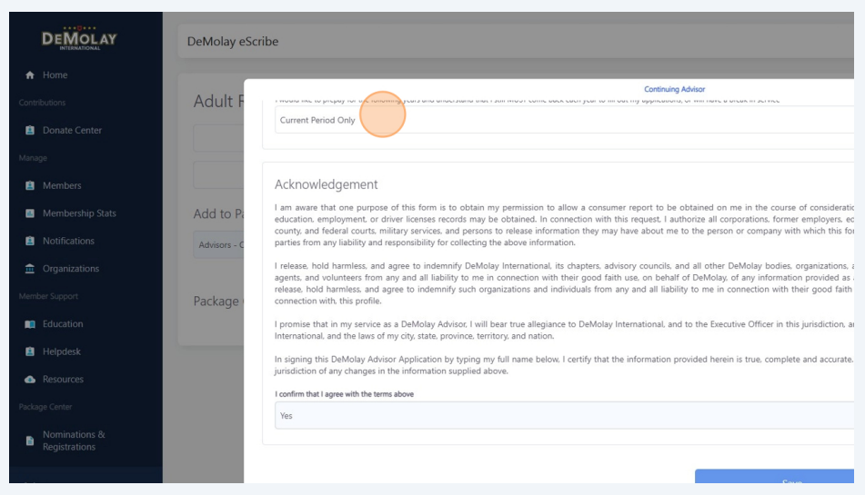Click the Education book icon
The image size is (865, 495).
click(x=30, y=323)
